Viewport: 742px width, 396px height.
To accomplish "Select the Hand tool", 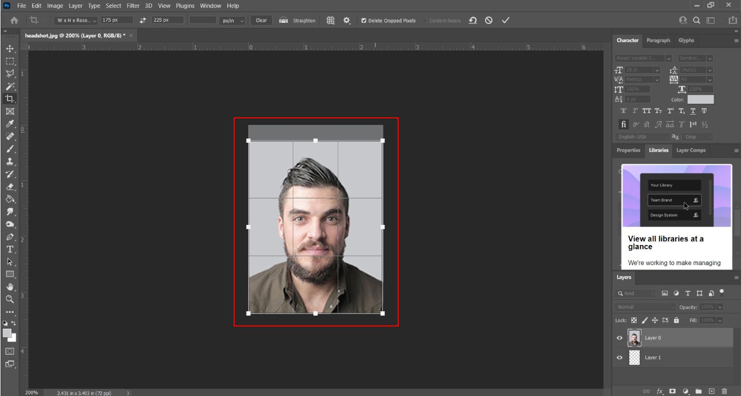I will (x=10, y=287).
